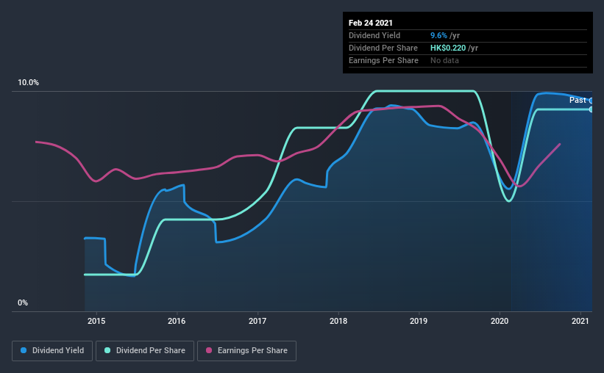This screenshot has height=373, width=604.
Task: Toggle the Dividend Per Share legend button
Action: pos(145,351)
